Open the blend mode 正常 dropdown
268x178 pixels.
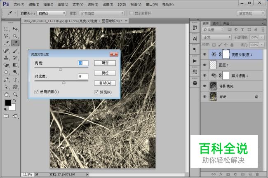click(x=216, y=37)
